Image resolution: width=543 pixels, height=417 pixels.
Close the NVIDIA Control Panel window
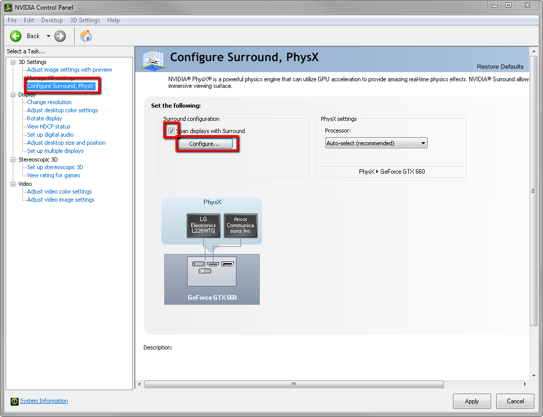point(527,6)
